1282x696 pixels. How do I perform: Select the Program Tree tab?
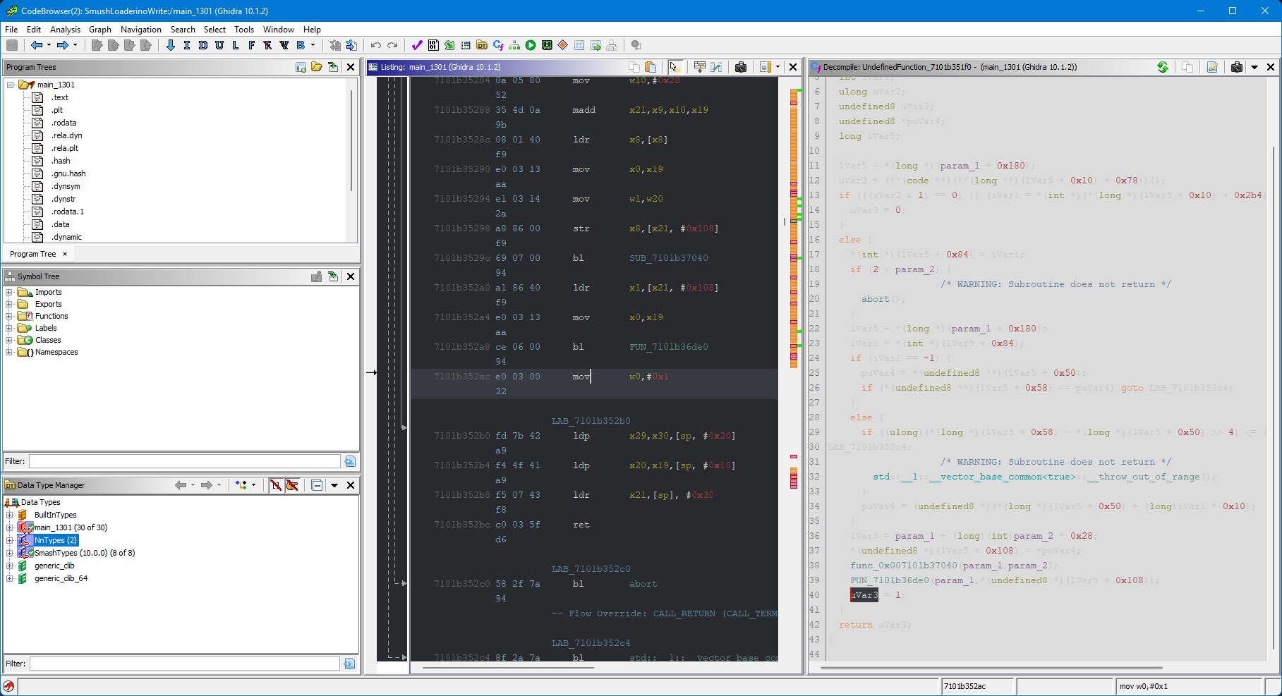pyautogui.click(x=32, y=254)
